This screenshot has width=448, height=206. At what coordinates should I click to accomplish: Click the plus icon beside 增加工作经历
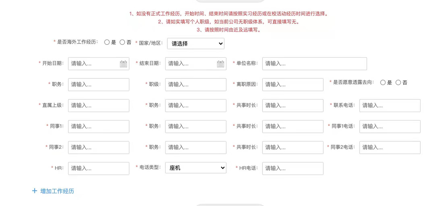tap(35, 191)
